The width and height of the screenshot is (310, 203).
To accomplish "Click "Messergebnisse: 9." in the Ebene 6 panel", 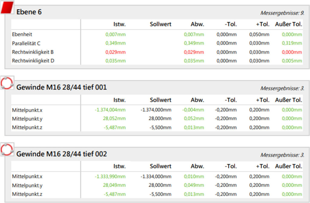I will click(x=282, y=13).
